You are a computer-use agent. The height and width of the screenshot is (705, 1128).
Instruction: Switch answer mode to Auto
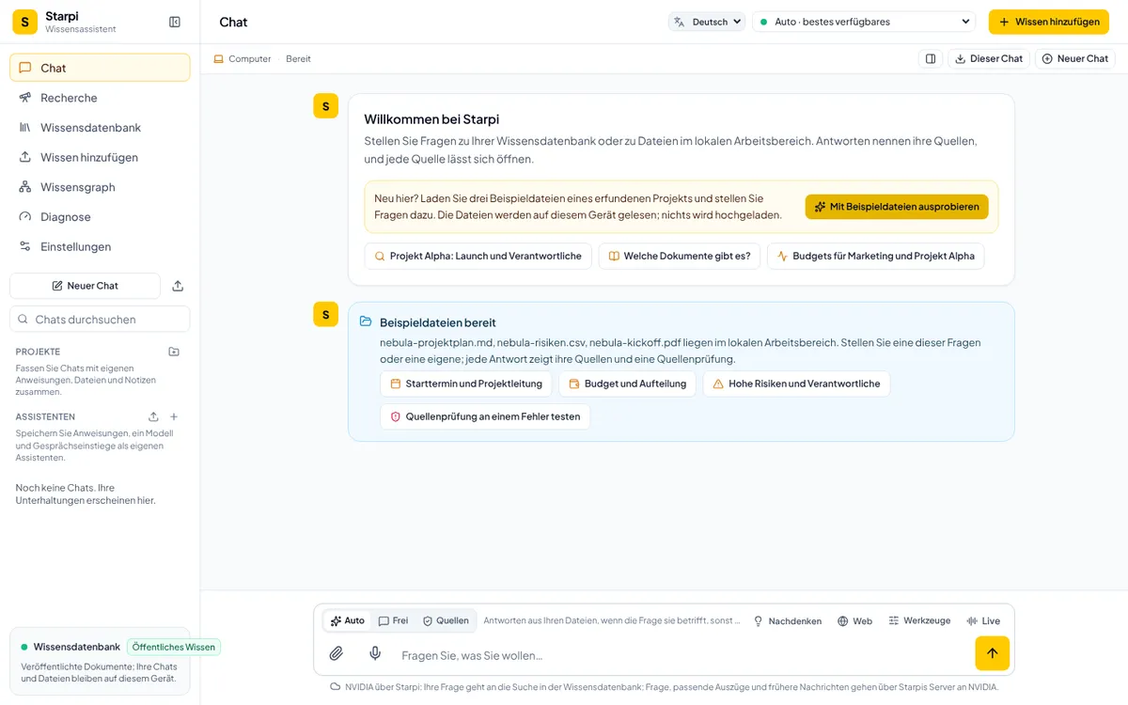(347, 620)
